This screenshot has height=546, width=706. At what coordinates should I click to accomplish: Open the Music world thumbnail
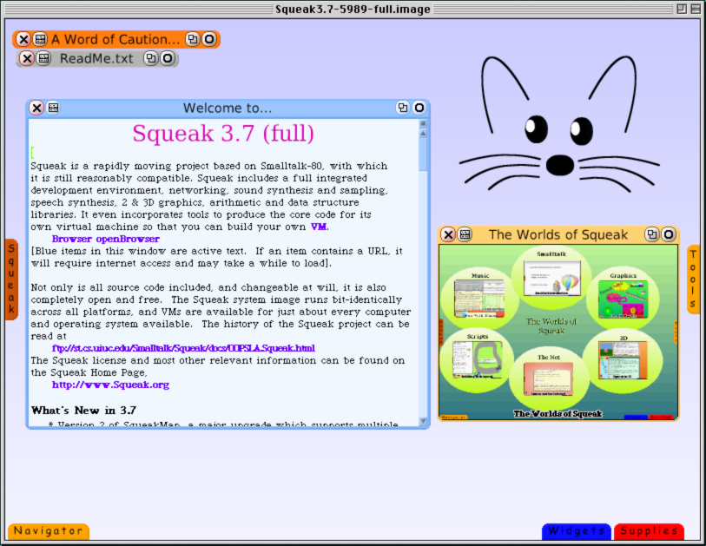coord(479,299)
